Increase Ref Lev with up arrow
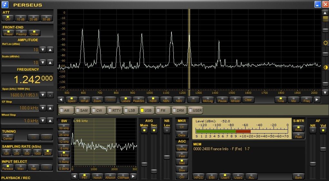 pos(50,50)
